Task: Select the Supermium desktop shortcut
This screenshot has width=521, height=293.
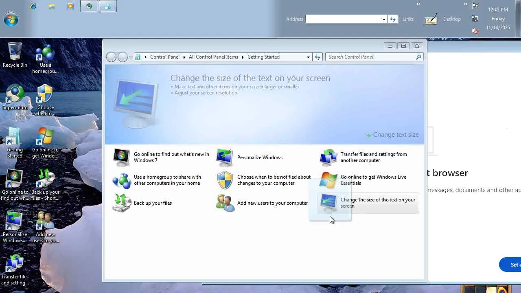Action: (15, 97)
